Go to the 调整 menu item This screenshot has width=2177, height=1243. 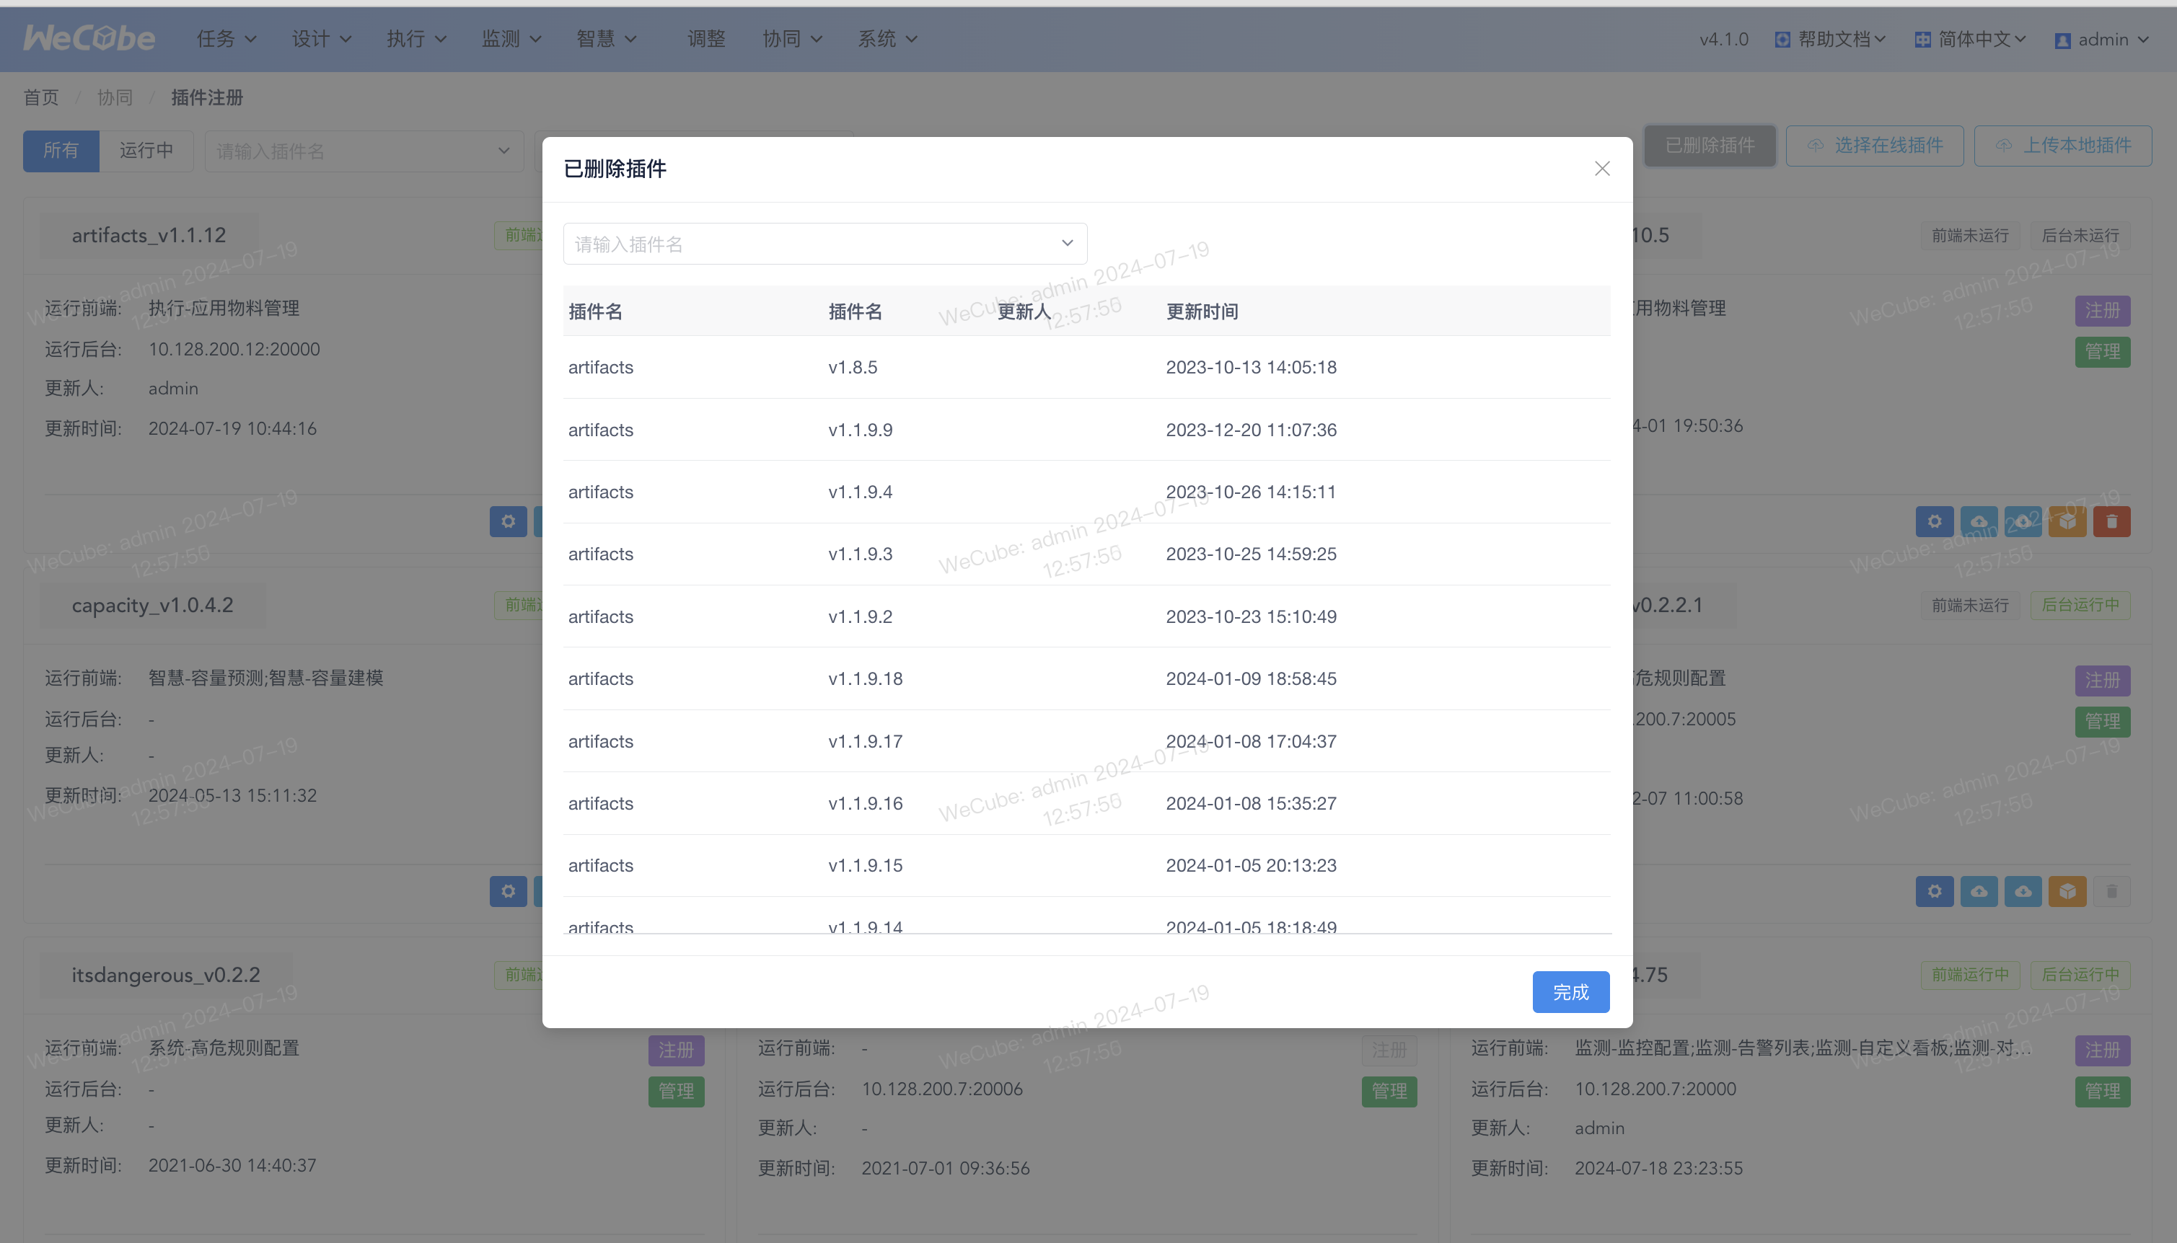click(706, 38)
